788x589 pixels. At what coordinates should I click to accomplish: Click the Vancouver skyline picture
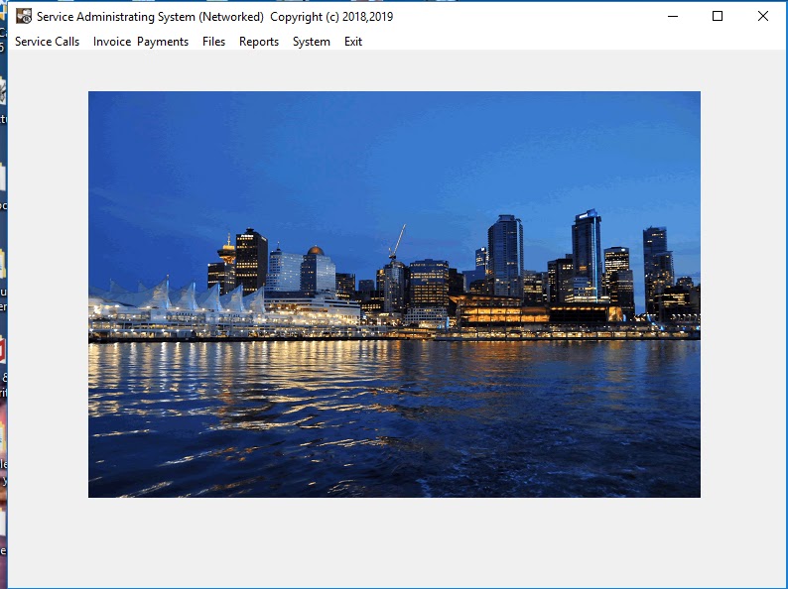(395, 294)
